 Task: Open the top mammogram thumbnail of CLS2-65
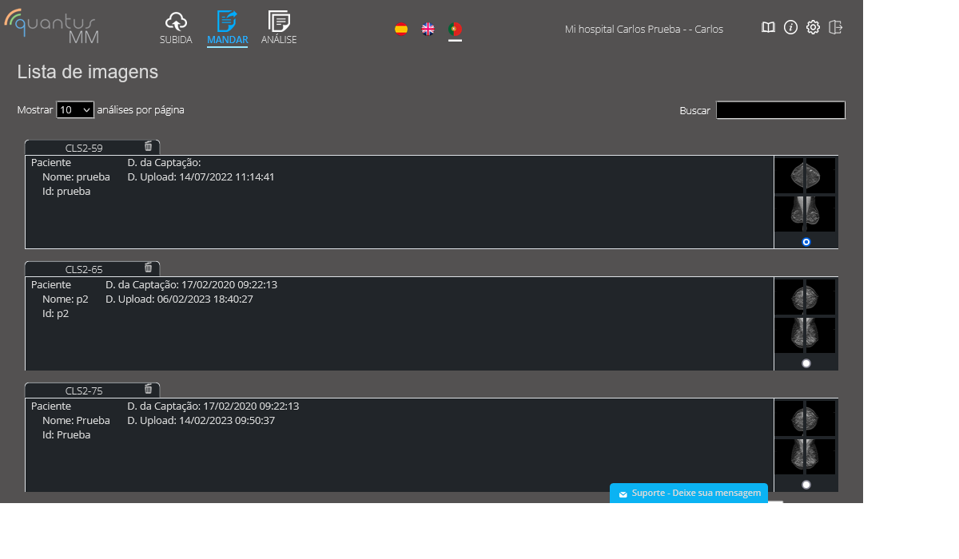(805, 297)
